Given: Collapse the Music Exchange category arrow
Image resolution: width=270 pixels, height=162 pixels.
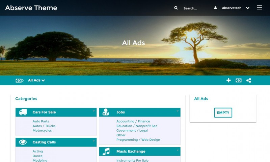Looking at the screenshot, I should pos(178,150).
